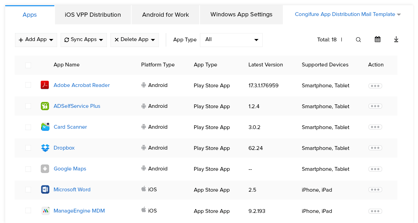Open the Dropbox app link

(64, 148)
